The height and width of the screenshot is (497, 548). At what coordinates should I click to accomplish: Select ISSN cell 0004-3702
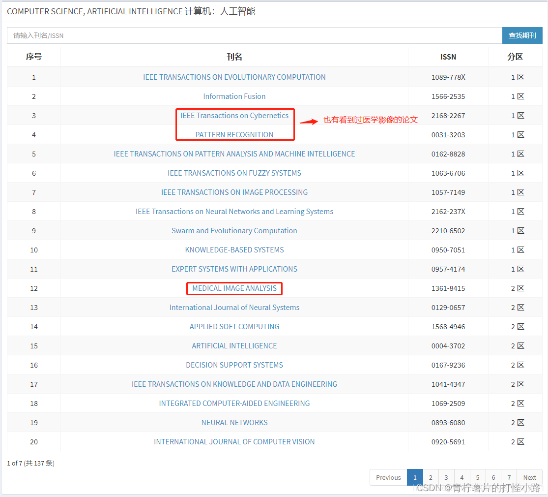point(448,346)
